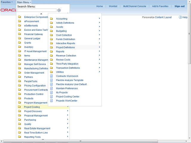Click the Accounting folder icon

pos(51,19)
